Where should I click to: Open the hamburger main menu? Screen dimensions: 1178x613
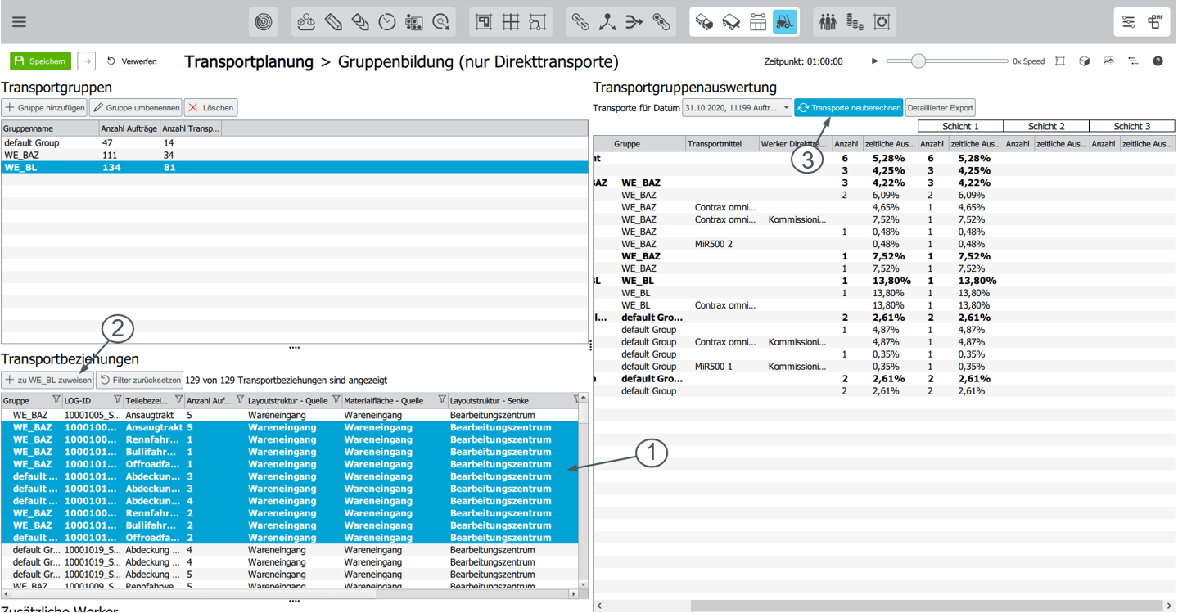(x=19, y=22)
